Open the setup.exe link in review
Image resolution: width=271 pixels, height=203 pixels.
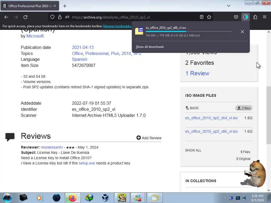(x=87, y=163)
